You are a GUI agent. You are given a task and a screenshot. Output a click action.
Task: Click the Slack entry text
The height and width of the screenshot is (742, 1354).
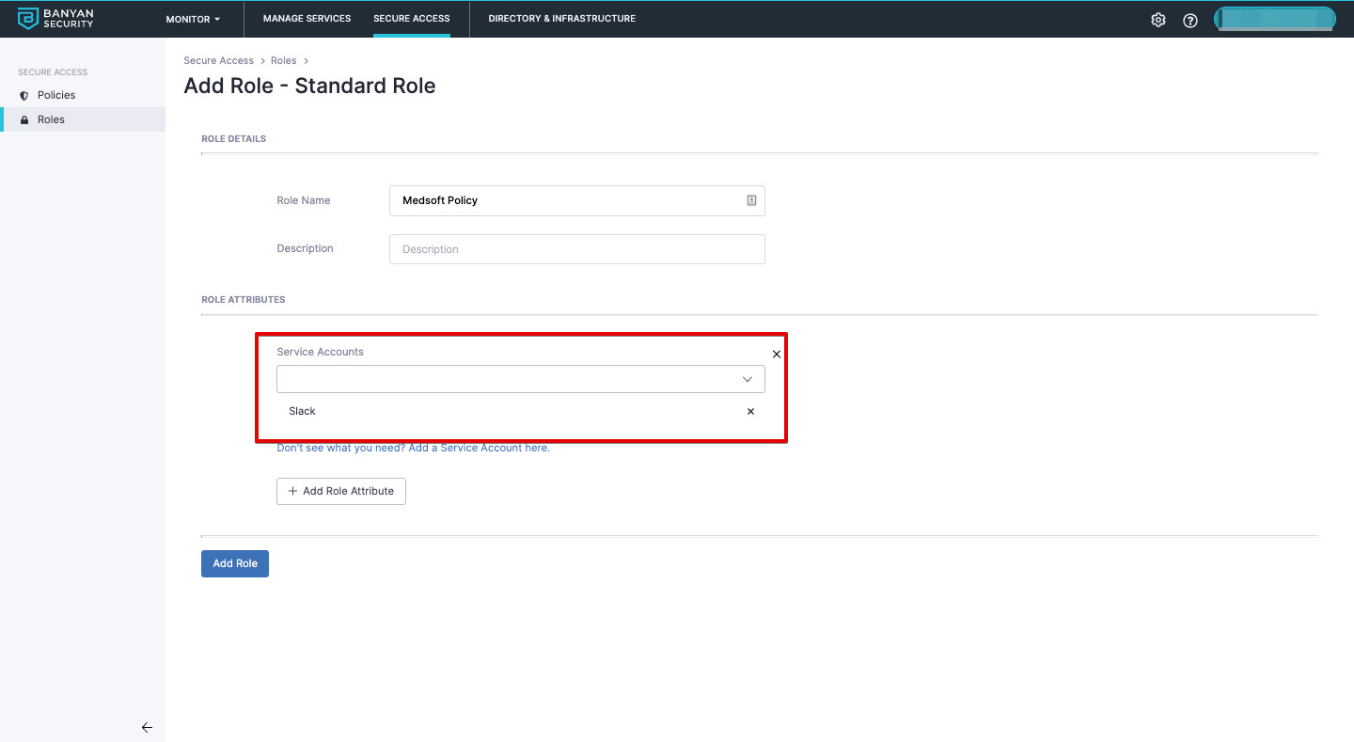click(302, 411)
